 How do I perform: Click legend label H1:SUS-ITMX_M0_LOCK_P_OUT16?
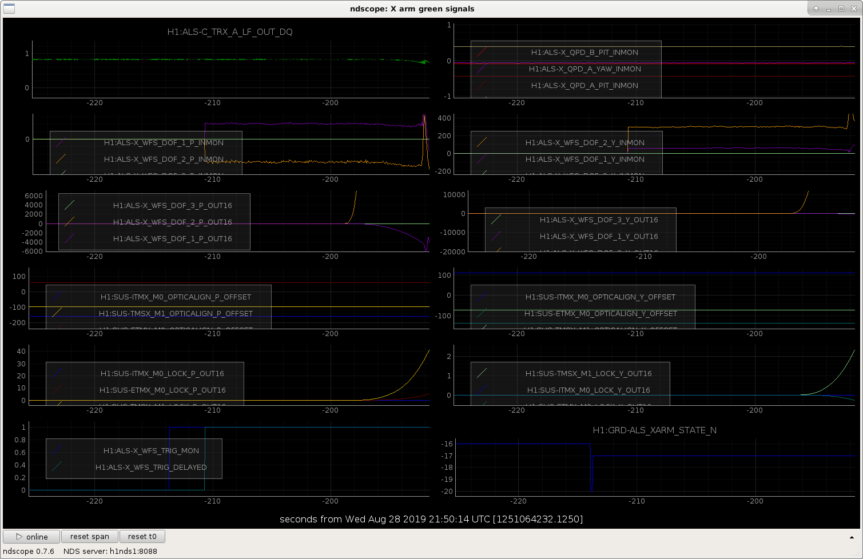[x=162, y=373]
